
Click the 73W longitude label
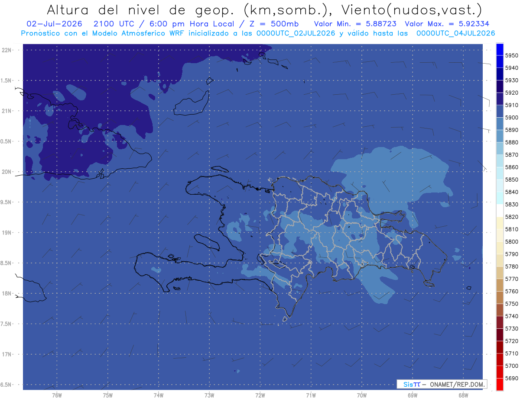[x=209, y=395]
